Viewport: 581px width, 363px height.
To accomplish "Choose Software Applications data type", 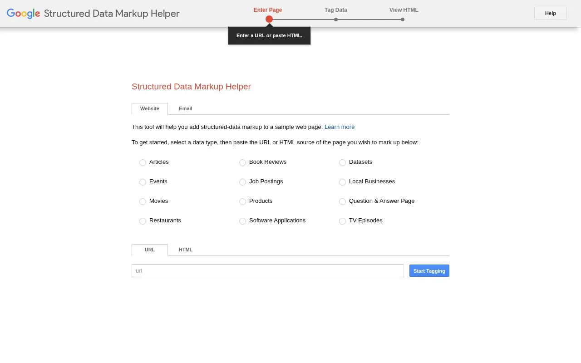I will pyautogui.click(x=242, y=221).
